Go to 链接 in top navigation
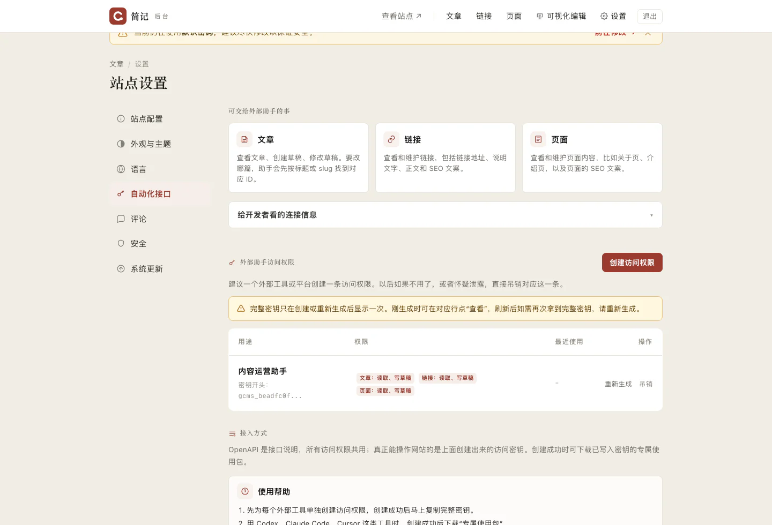This screenshot has width=772, height=525. point(484,16)
